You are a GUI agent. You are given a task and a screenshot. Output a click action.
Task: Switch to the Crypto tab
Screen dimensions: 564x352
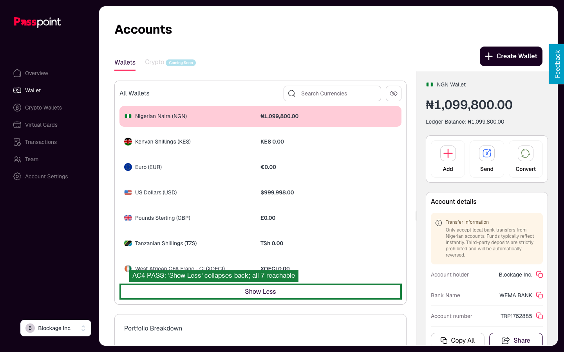tap(154, 62)
